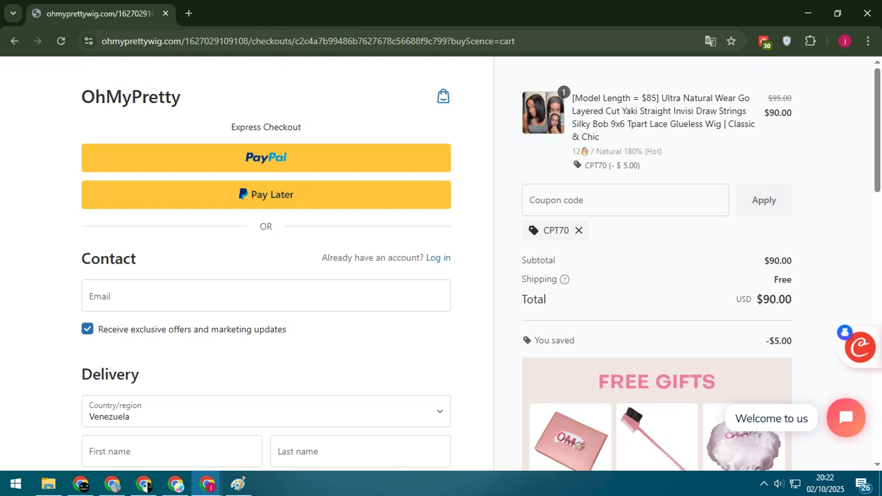Viewport: 882px width, 496px height.
Task: Open the shopping bag cart icon
Action: (443, 96)
